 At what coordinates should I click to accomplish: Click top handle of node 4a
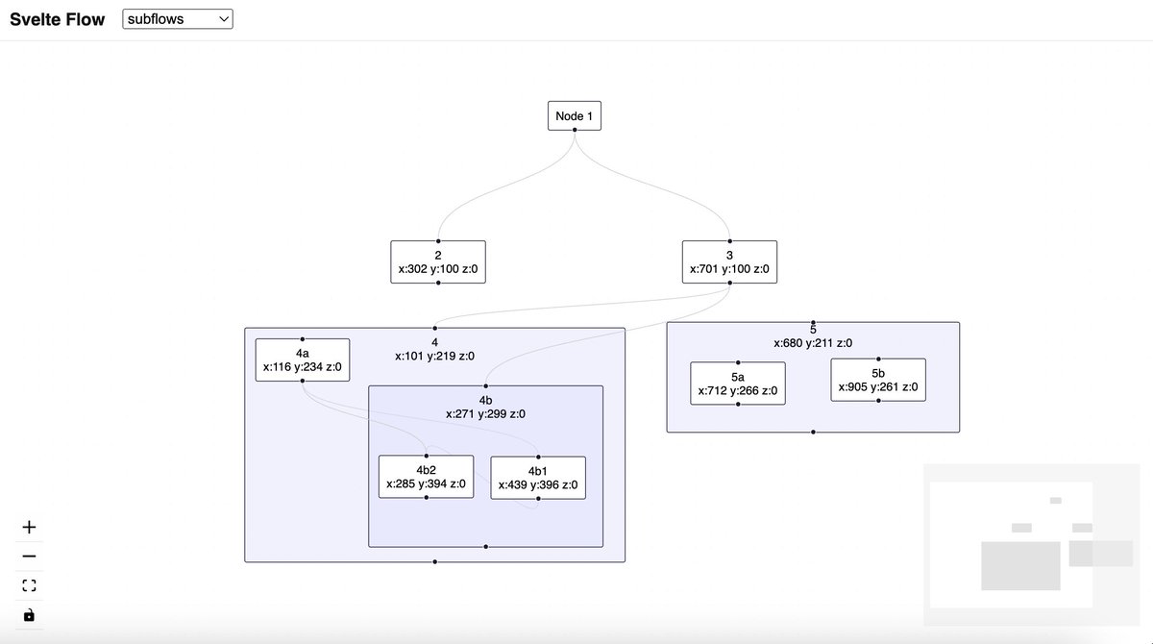click(x=303, y=338)
